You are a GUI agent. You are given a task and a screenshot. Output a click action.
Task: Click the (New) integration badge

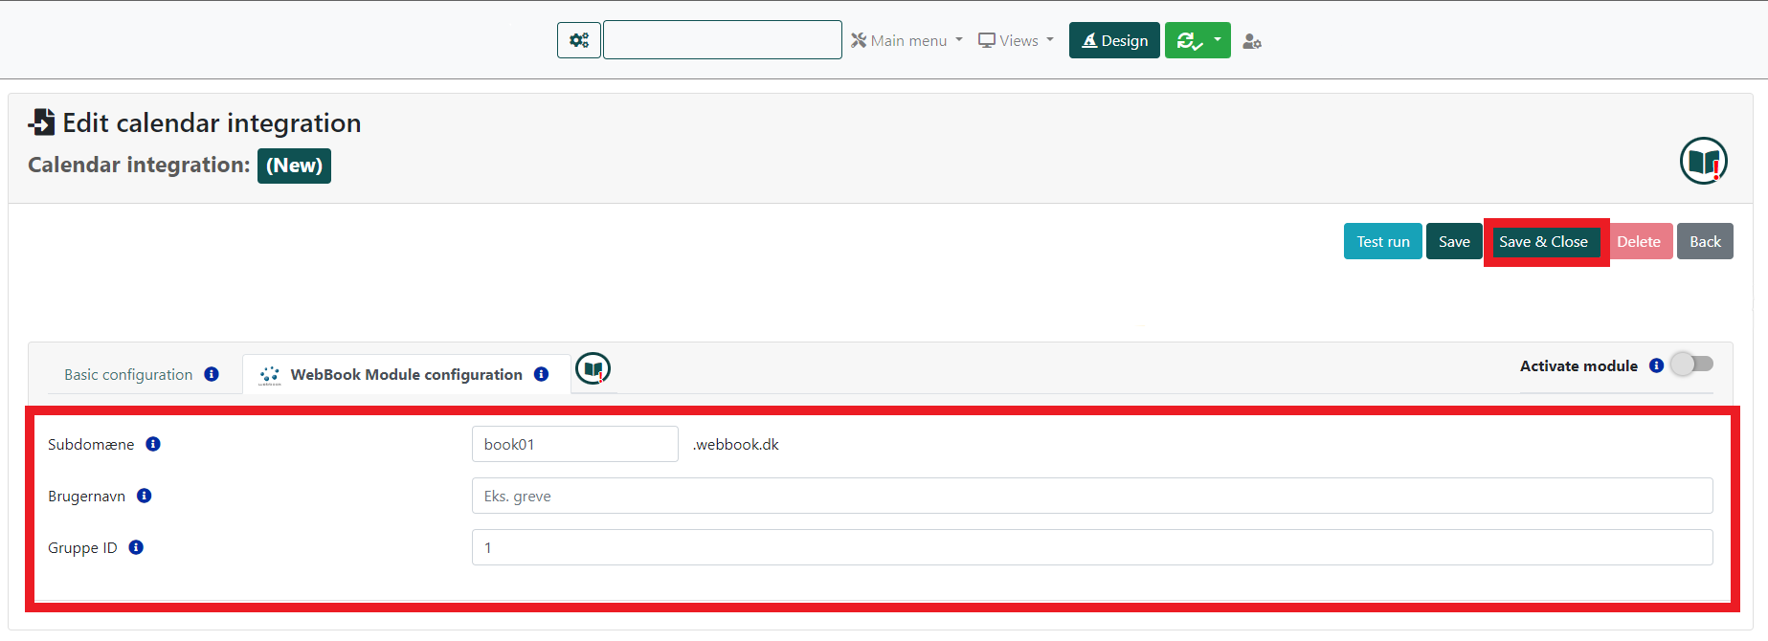click(294, 166)
